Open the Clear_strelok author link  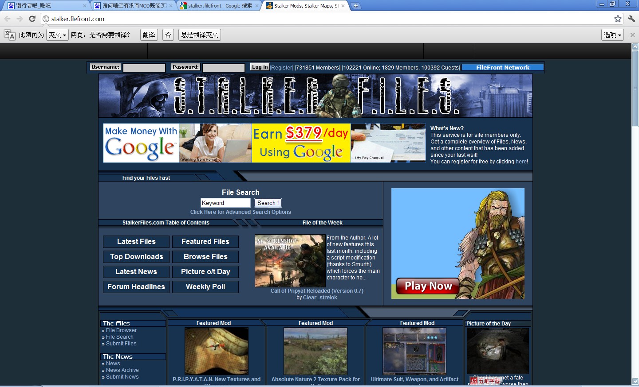click(x=320, y=298)
